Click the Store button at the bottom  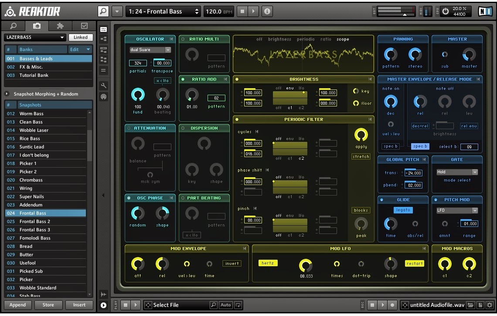(48, 305)
